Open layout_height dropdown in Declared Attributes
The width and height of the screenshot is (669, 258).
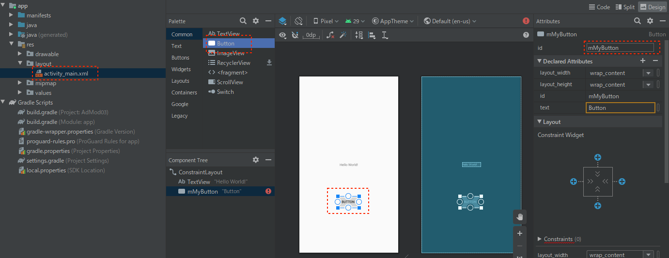[648, 85]
